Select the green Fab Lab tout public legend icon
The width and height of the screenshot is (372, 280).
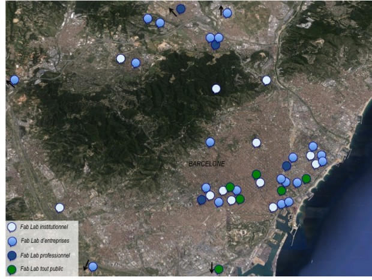(12, 269)
